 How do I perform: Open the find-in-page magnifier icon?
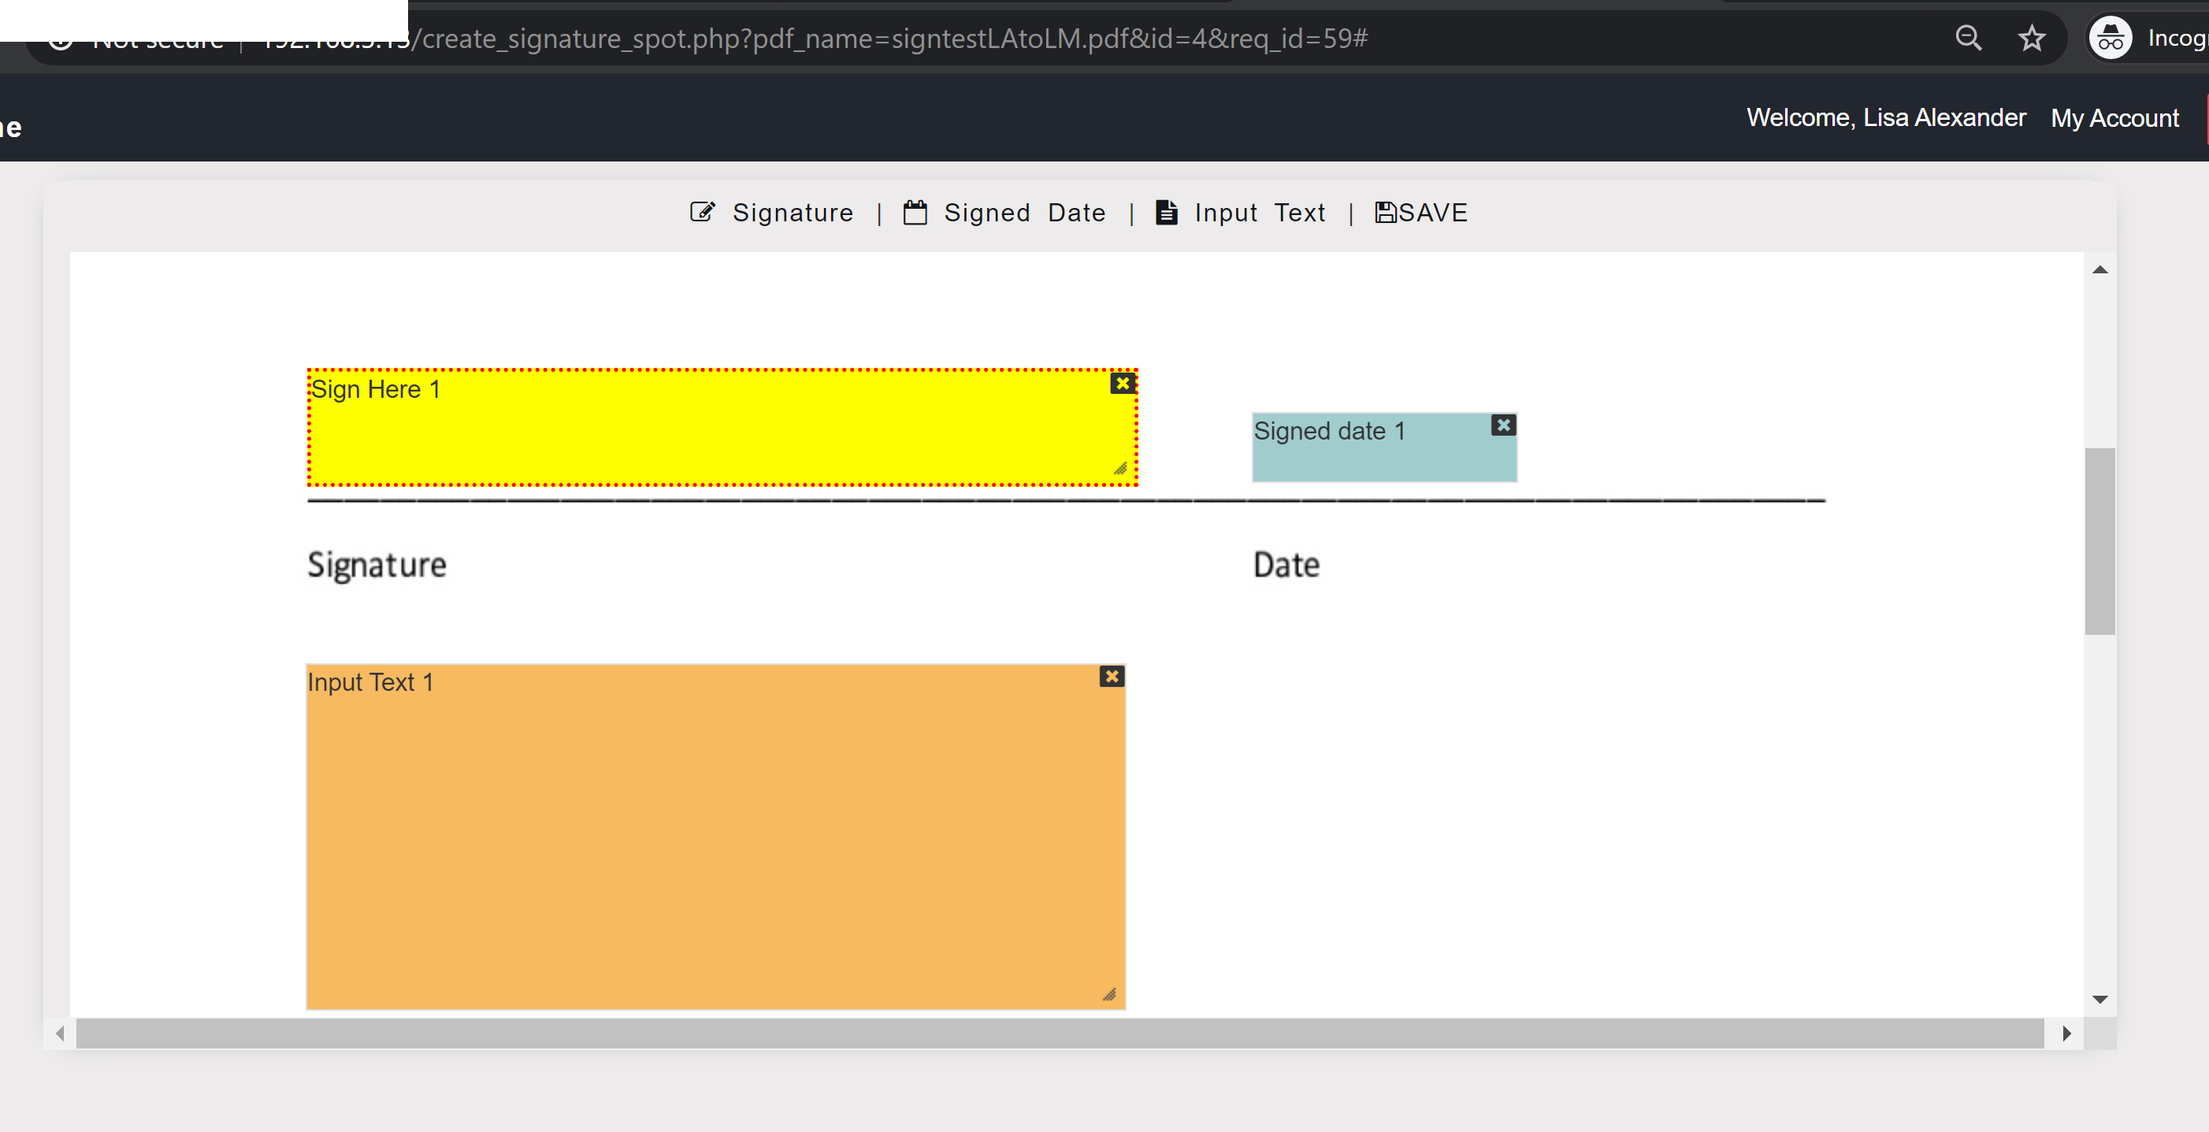point(1970,38)
